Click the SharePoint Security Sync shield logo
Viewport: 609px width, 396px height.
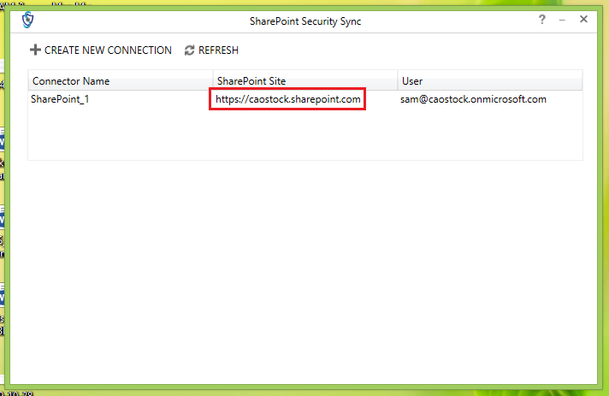coord(27,20)
